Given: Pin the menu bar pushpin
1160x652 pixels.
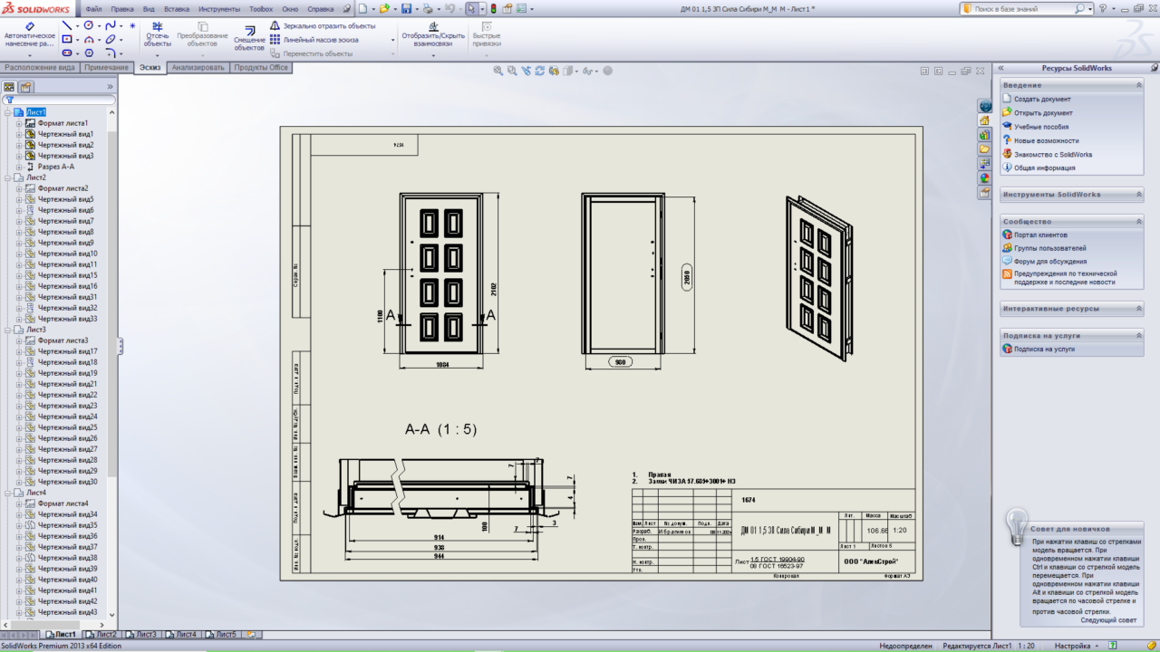Looking at the screenshot, I should 347,9.
